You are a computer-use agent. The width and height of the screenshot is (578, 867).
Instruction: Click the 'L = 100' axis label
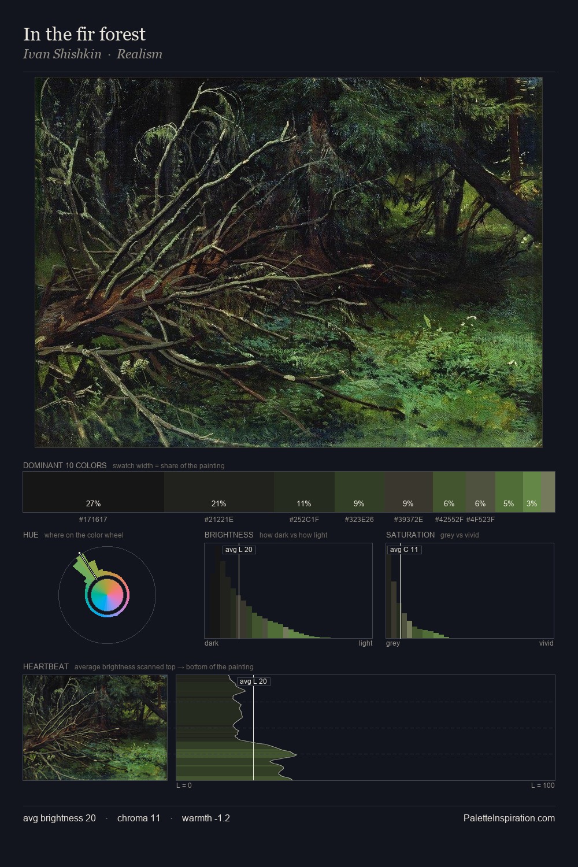coord(543,786)
